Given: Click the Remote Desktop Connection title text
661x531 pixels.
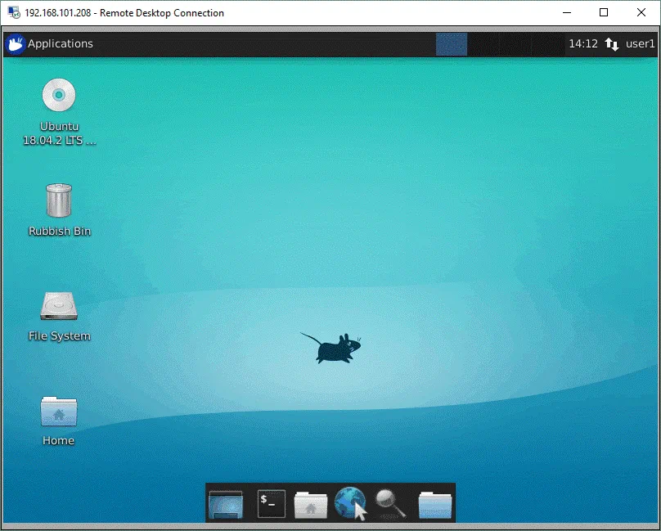Looking at the screenshot, I should pyautogui.click(x=124, y=13).
